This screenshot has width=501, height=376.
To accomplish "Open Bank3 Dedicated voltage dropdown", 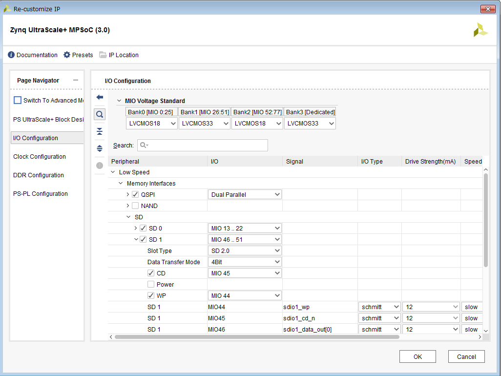I will [310, 124].
